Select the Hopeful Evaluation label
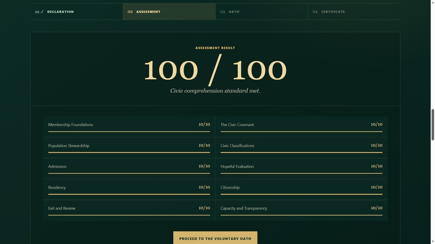 [237, 166]
